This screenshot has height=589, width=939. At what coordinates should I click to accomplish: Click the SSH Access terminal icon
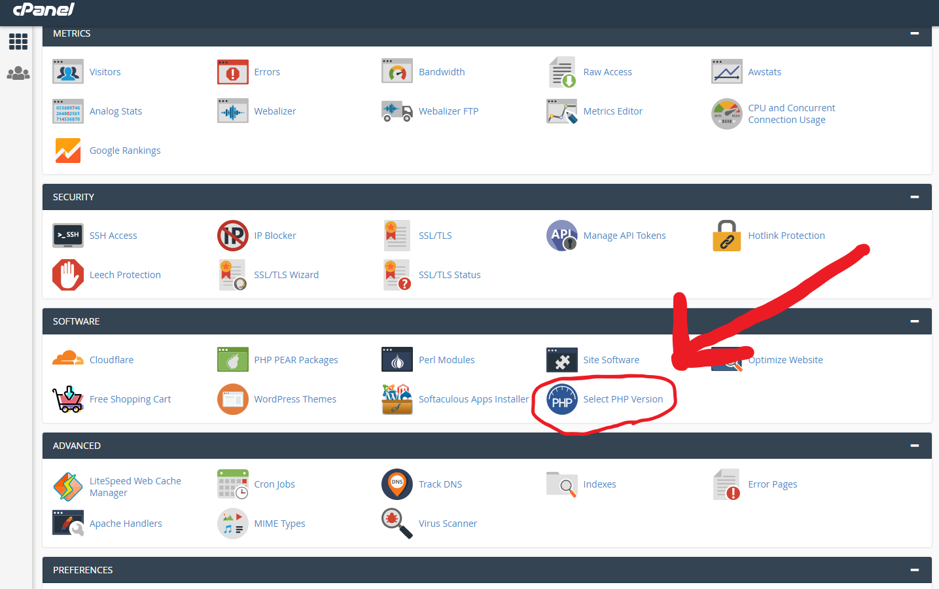(x=68, y=236)
